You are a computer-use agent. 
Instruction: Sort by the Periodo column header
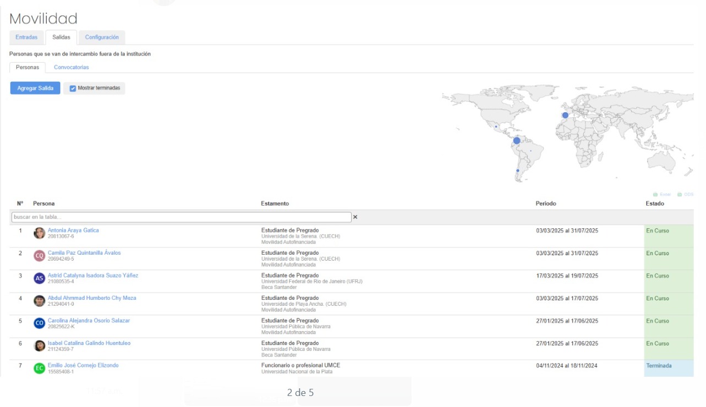pos(546,204)
